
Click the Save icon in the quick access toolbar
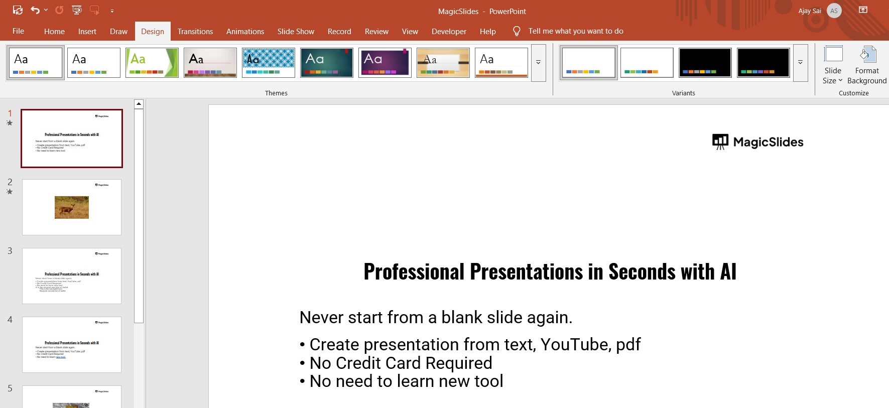tap(18, 10)
